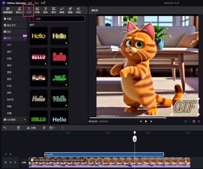
Task: Step forward one frame in the player
Action: (x=151, y=121)
